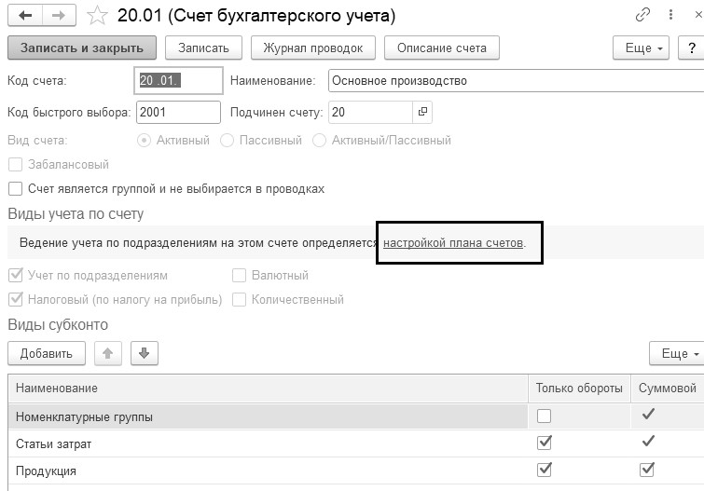704x491 pixels.
Task: Open the three-dots menu in the title bar
Action: click(x=670, y=15)
